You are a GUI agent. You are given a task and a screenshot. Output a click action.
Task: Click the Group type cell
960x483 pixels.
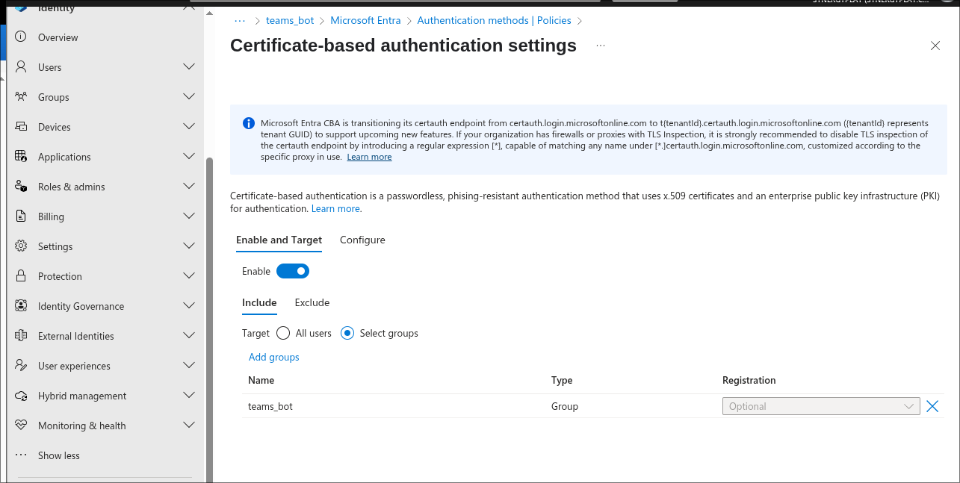(x=565, y=406)
